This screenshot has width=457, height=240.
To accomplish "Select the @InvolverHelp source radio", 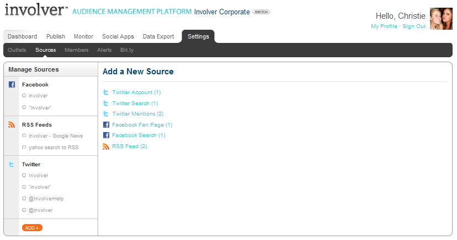I will [x=24, y=199].
